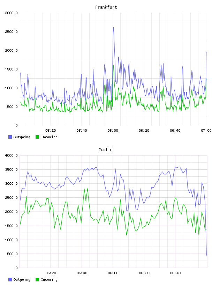Click the 06:00 time label on the Frankfurt chart
The image size is (212, 285).
[113, 131]
